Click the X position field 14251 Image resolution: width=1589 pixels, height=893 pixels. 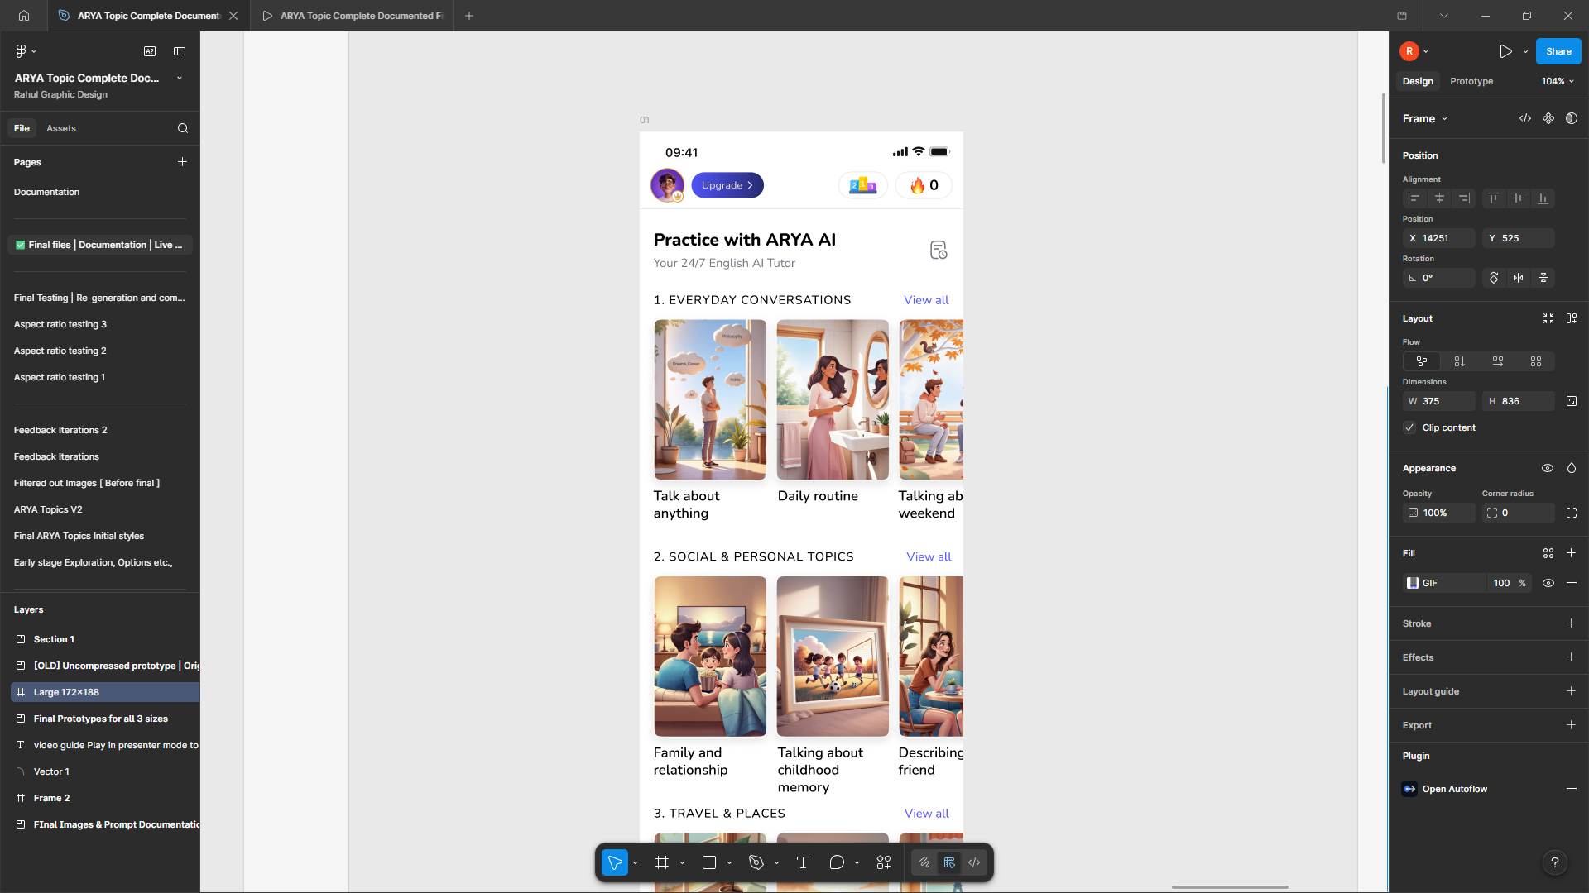point(1438,238)
